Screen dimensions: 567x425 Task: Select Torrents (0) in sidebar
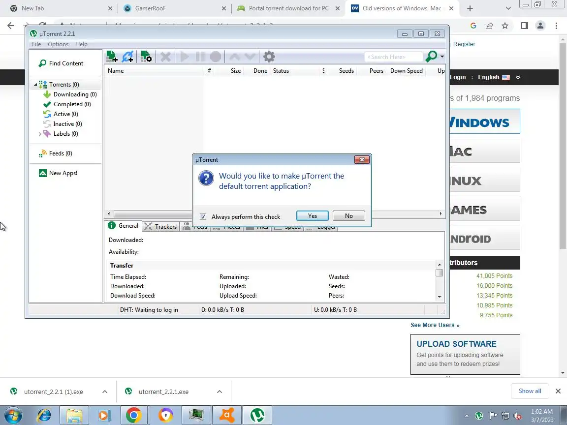click(64, 85)
